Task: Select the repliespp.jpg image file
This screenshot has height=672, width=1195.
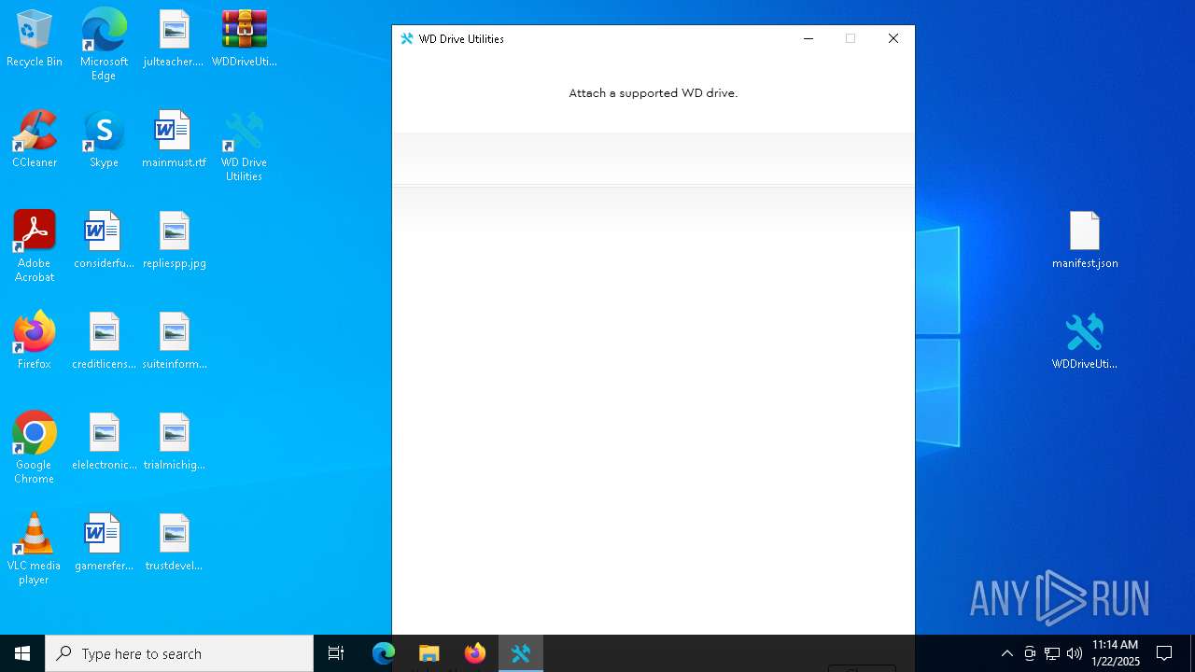Action: pos(174,241)
